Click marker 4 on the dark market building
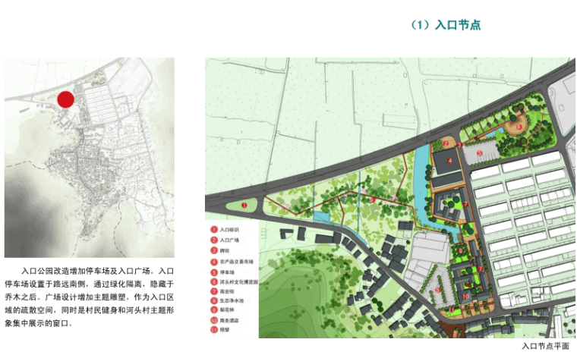 [449, 161]
